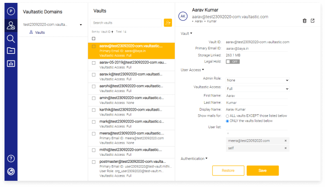Toggle the Legal Hold switch
Screen dimensions: 325x187
[x=233, y=62]
